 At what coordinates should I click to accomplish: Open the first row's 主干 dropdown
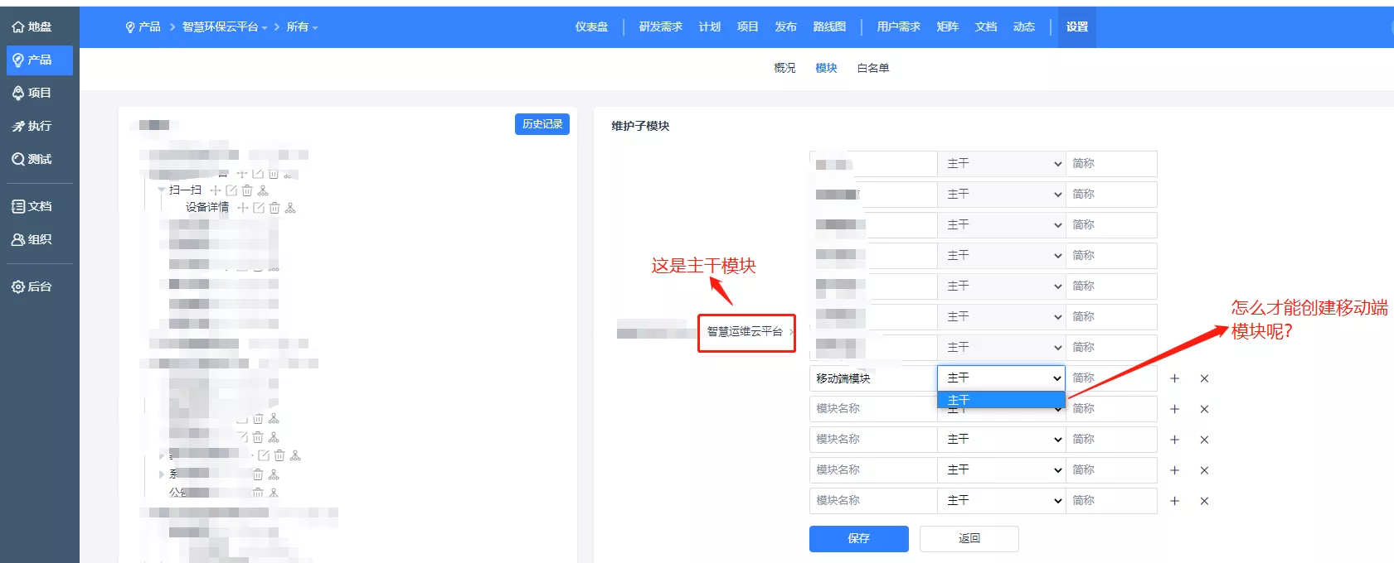(1002, 163)
